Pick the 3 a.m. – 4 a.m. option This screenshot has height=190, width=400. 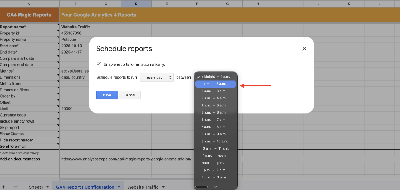pyautogui.click(x=216, y=98)
